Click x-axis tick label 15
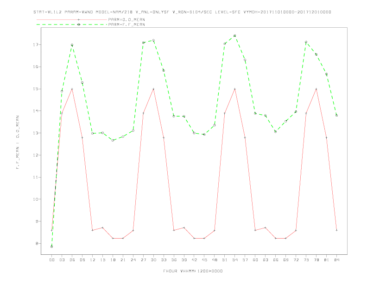Screen dimensions: 367x283 pyautogui.click(x=102, y=260)
